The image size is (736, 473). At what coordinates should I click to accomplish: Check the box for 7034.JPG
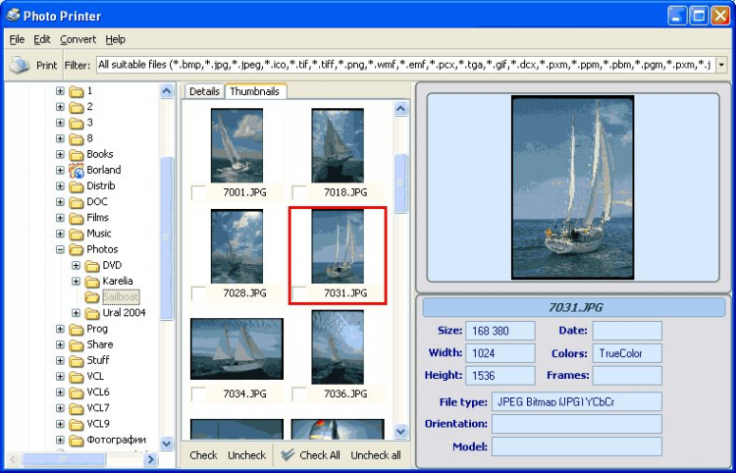click(198, 394)
